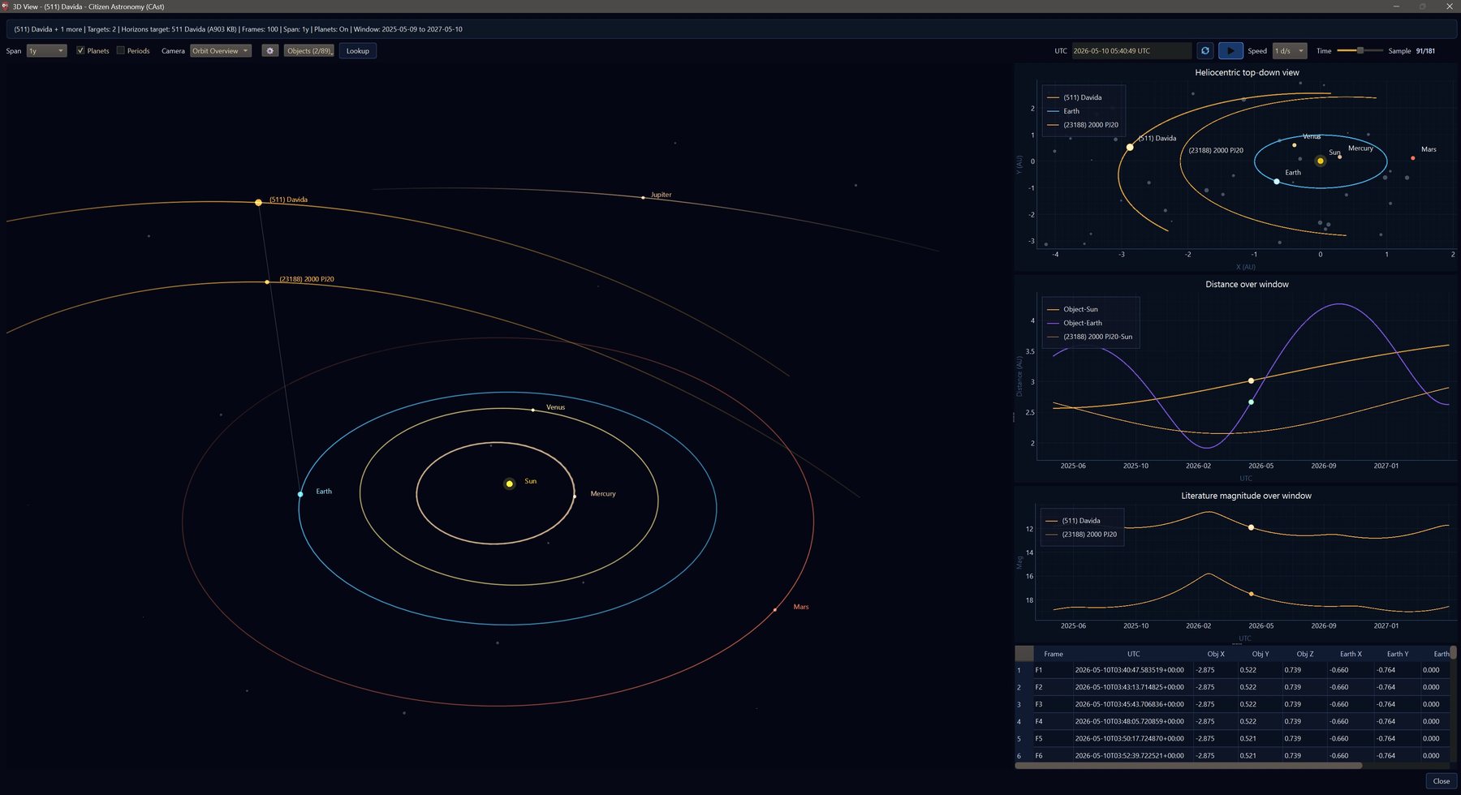The image size is (1461, 795).
Task: Open the Span dropdown set to 1y
Action: [x=46, y=51]
